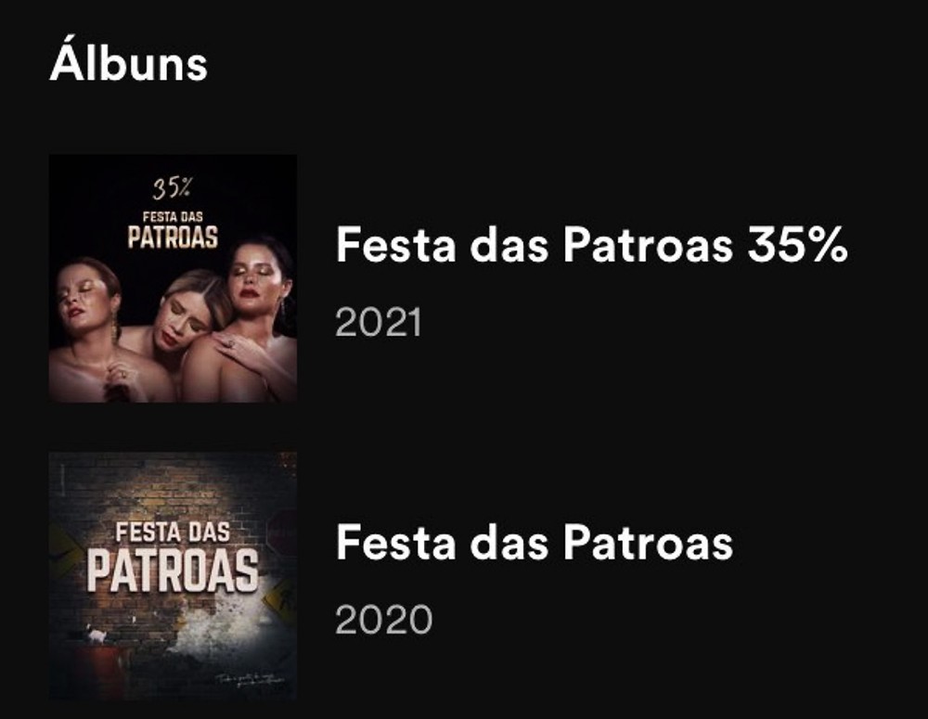Screen dimensions: 928x719
Task: Click the ringed hand resting on shoulder
Action: click(239, 349)
